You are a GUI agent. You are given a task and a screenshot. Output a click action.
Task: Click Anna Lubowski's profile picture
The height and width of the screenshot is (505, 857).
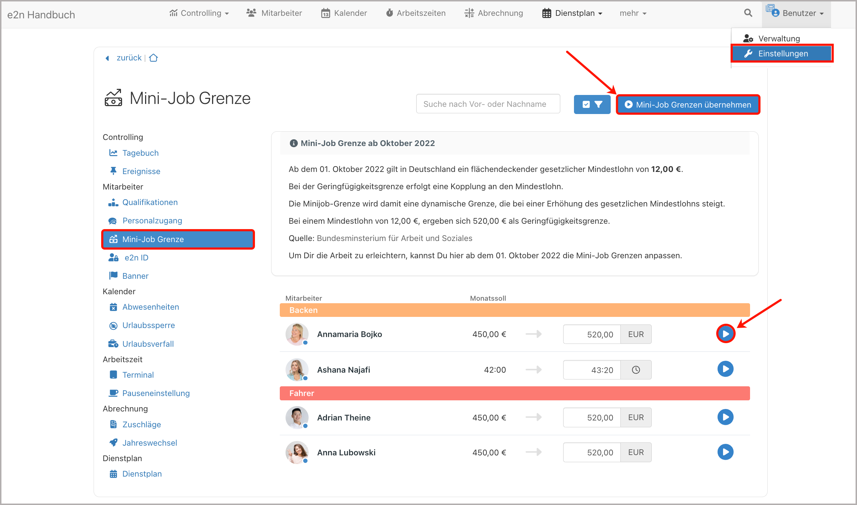click(x=297, y=452)
